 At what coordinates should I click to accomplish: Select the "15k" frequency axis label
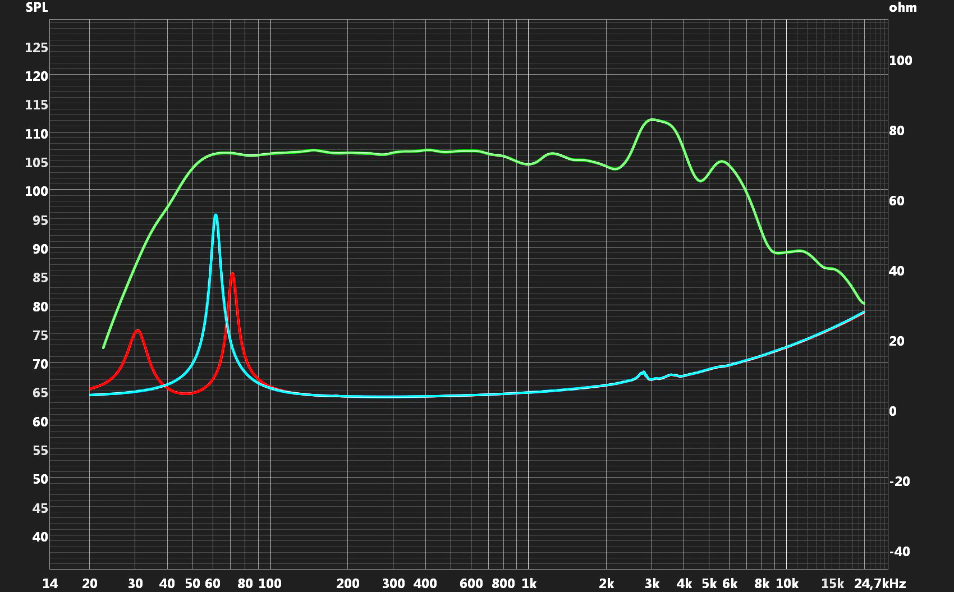(833, 584)
